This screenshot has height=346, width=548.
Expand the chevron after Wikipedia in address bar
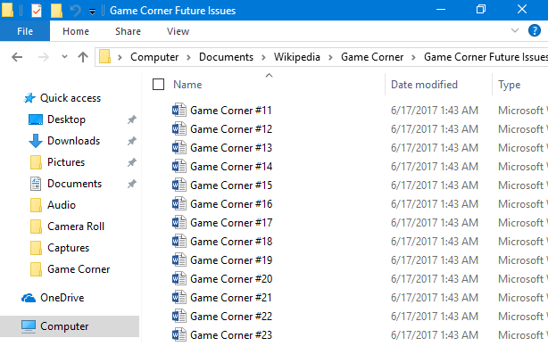coord(330,57)
